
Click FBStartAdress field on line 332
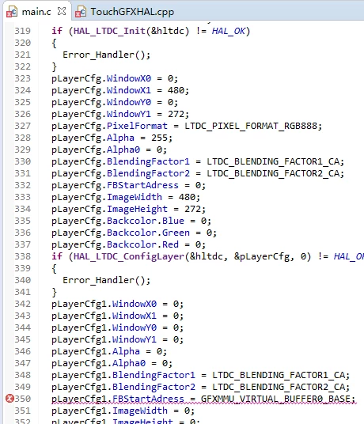(x=142, y=185)
